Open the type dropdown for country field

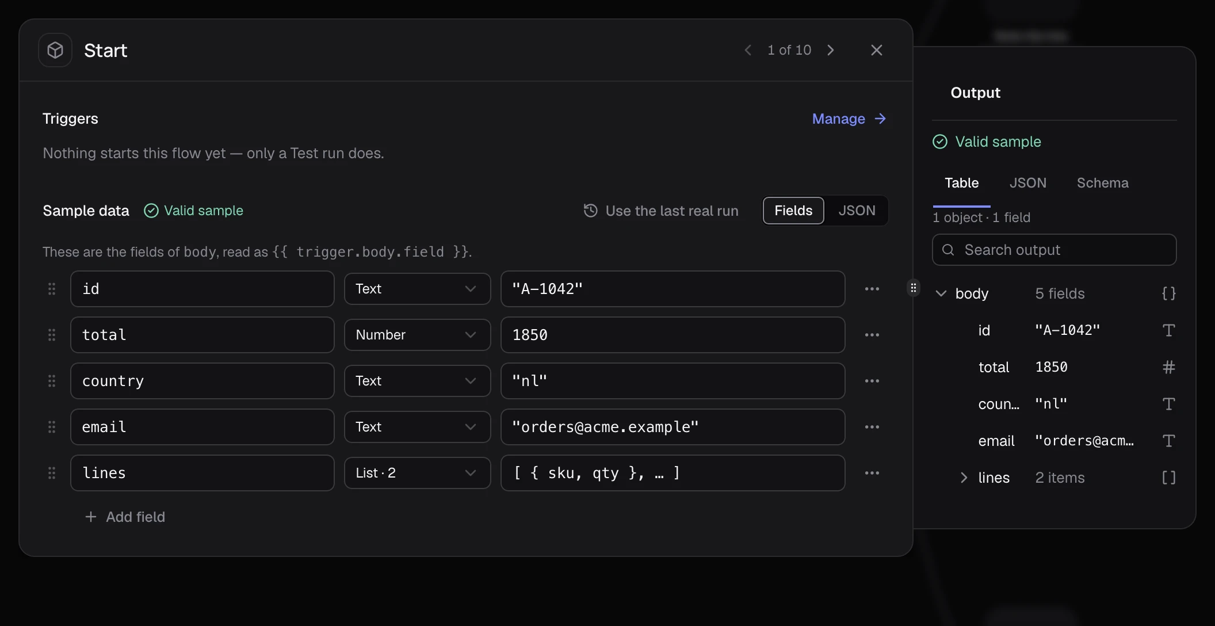point(417,381)
